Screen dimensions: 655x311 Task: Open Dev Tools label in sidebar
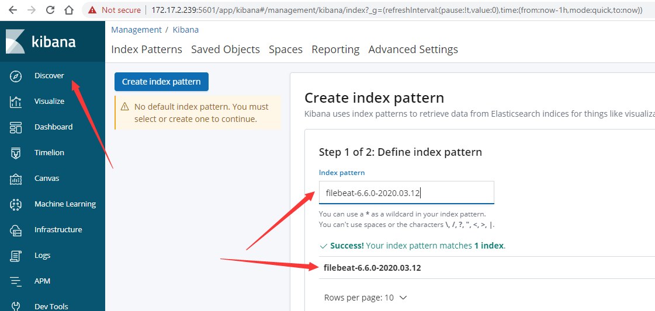pos(51,306)
